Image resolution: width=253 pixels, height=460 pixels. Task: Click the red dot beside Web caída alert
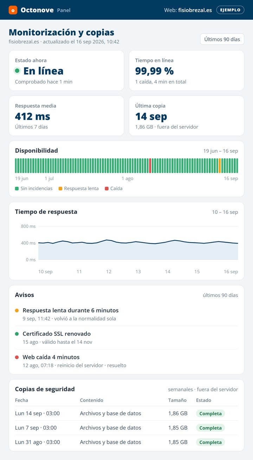point(17,357)
